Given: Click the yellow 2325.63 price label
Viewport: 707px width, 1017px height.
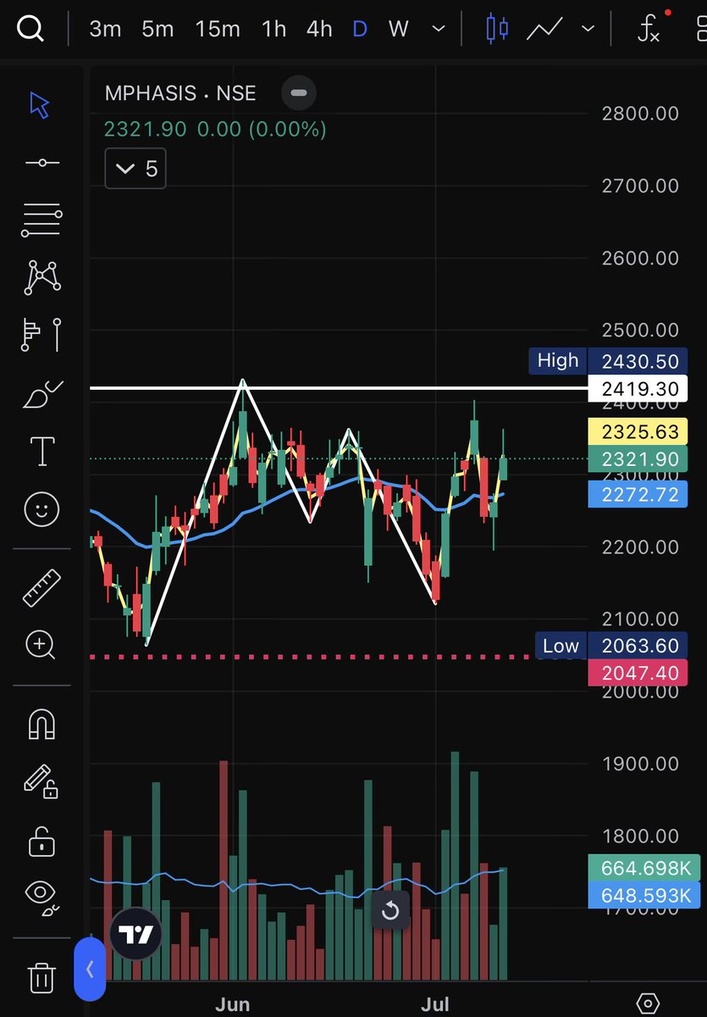Looking at the screenshot, I should tap(639, 432).
